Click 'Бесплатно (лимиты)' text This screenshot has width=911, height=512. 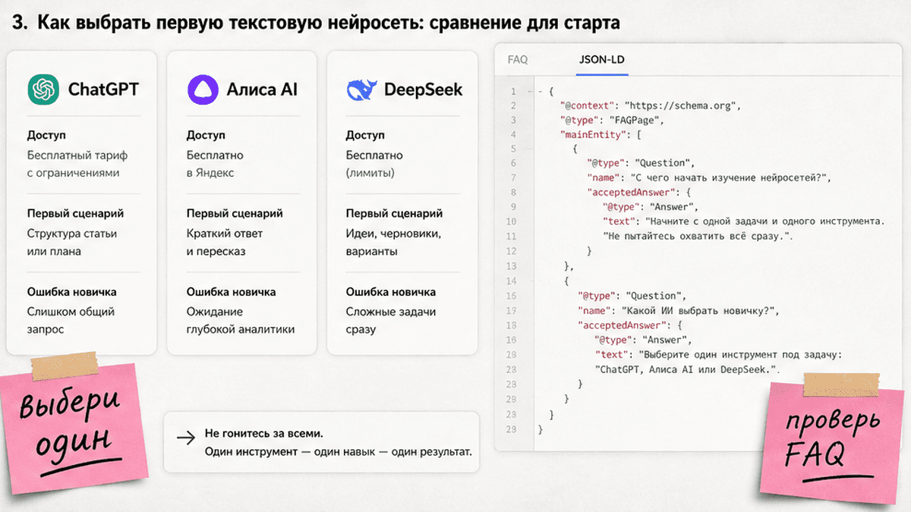click(x=374, y=164)
